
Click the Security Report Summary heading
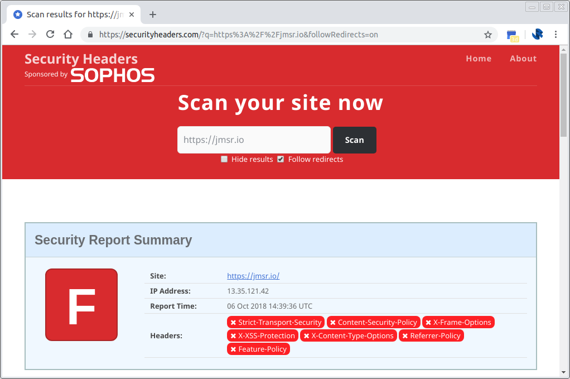point(113,240)
